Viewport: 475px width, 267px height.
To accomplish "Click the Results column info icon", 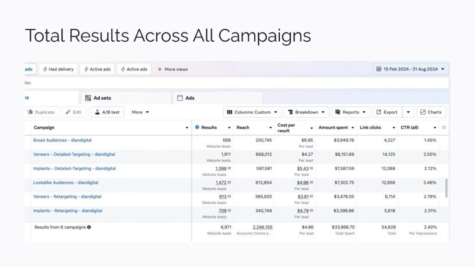I will 197,127.
